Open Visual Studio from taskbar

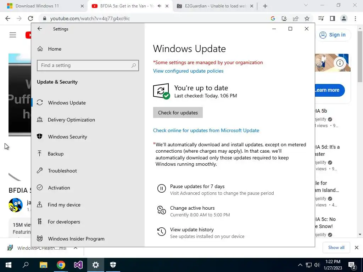tap(78, 265)
